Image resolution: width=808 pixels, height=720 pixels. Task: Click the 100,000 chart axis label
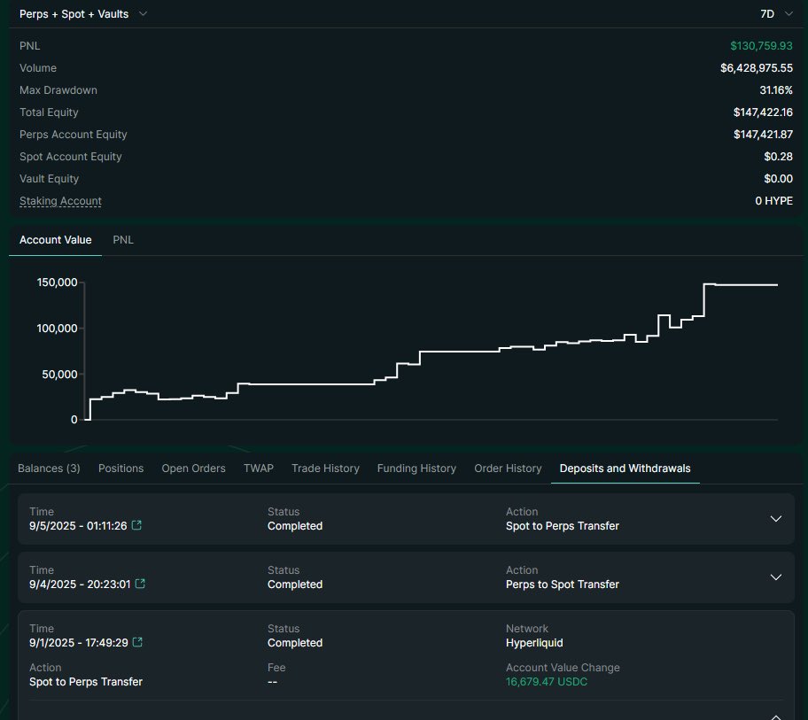pyautogui.click(x=57, y=328)
